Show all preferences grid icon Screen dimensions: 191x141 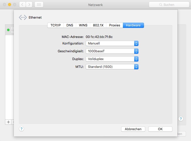(x=39, y=5)
